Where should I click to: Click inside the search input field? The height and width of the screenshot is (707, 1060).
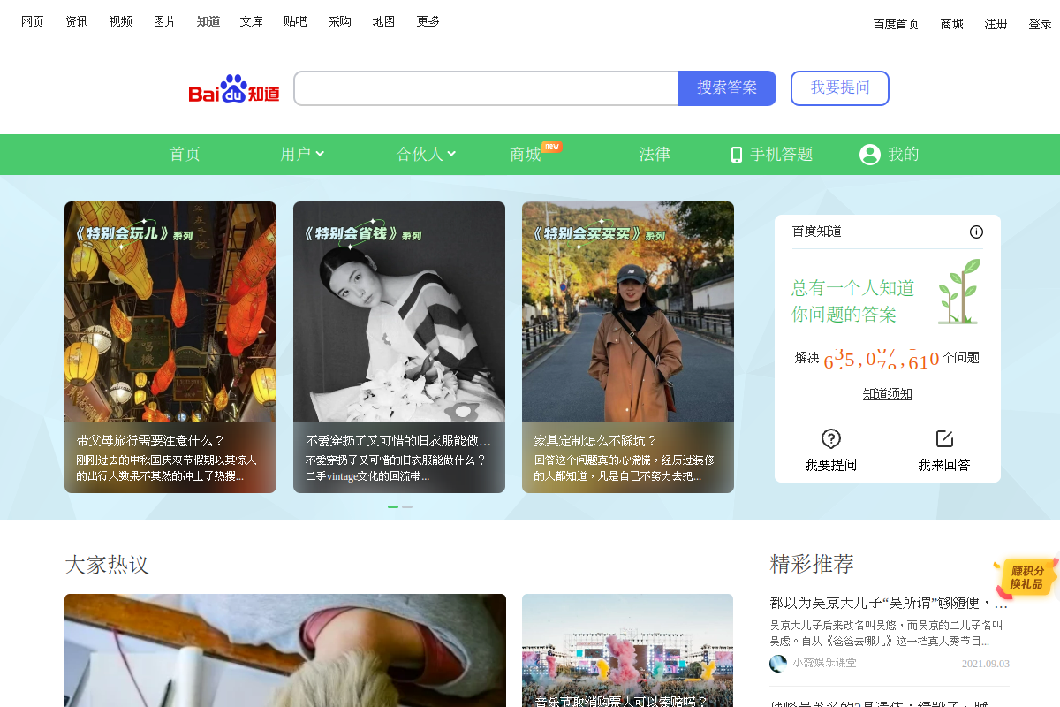(486, 87)
